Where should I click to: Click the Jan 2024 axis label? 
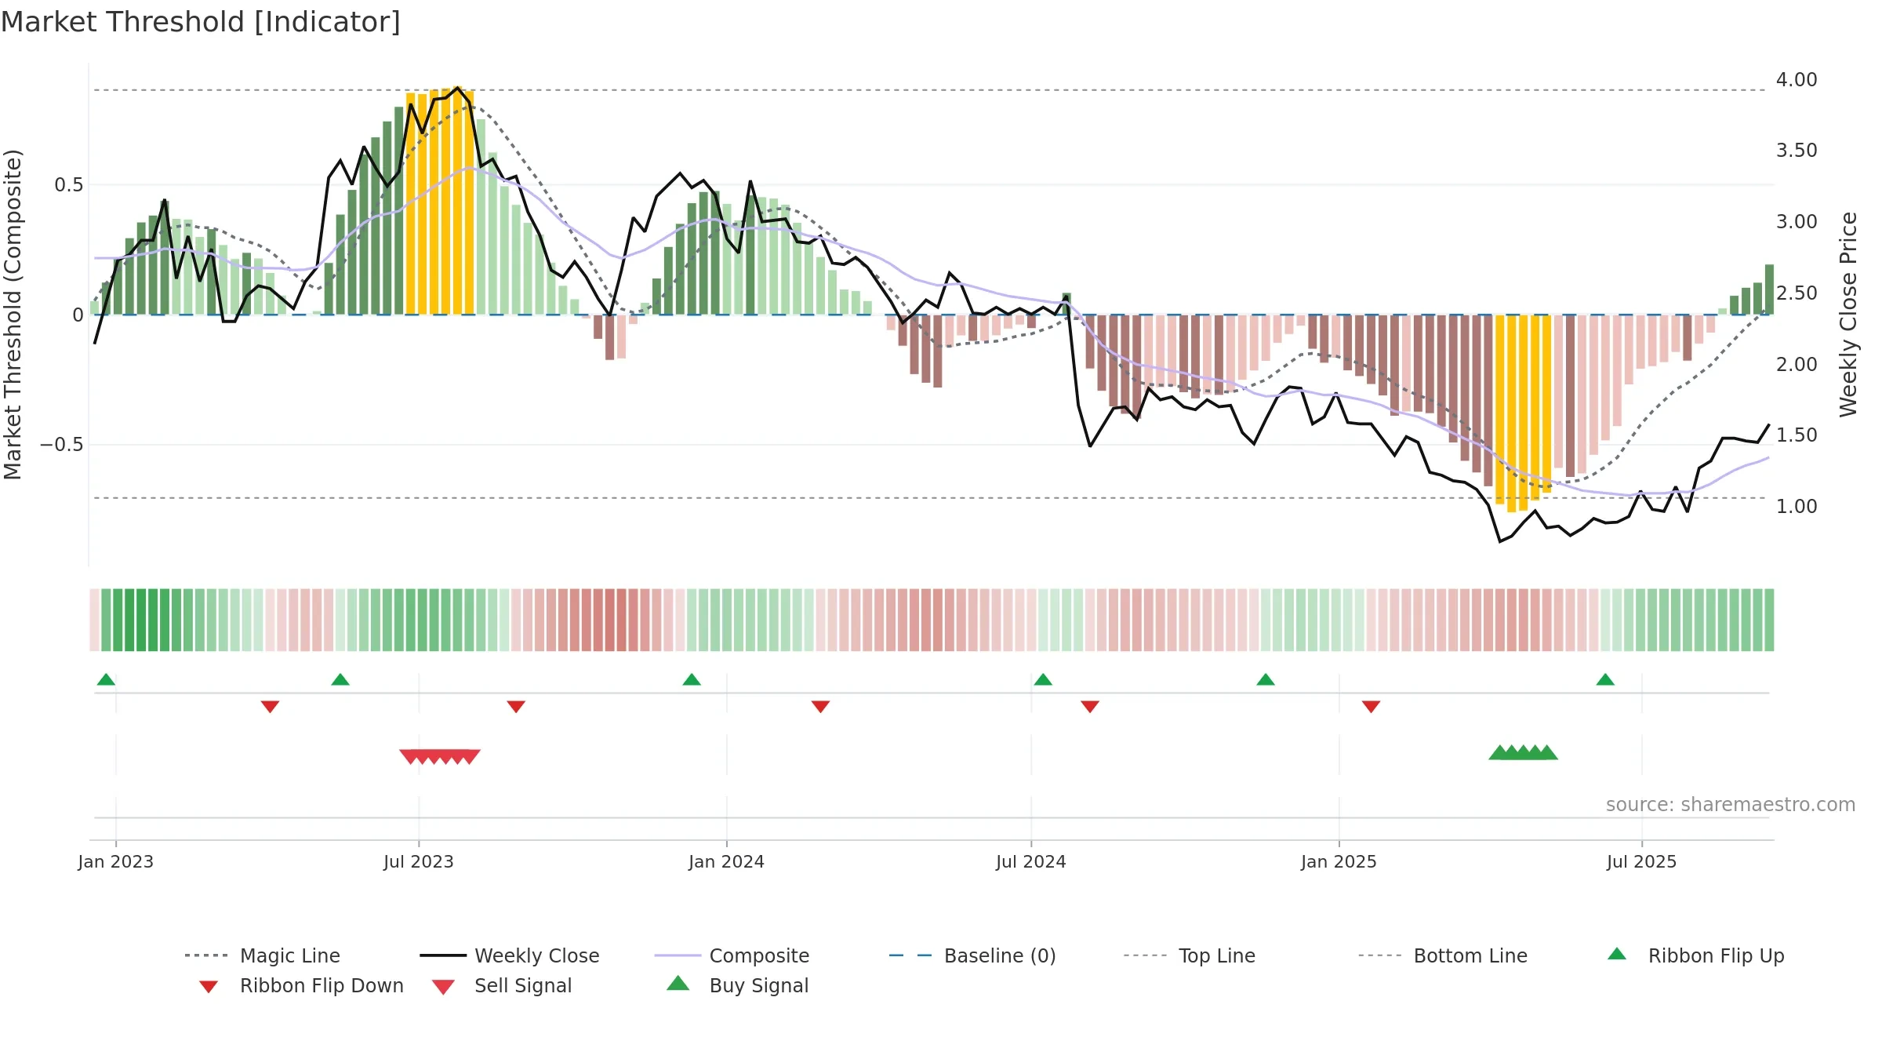coord(727,861)
